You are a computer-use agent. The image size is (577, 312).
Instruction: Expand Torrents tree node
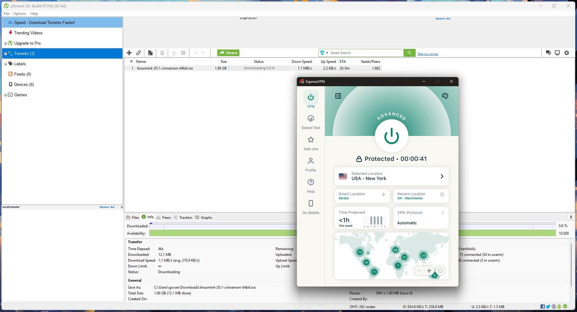pyautogui.click(x=5, y=54)
